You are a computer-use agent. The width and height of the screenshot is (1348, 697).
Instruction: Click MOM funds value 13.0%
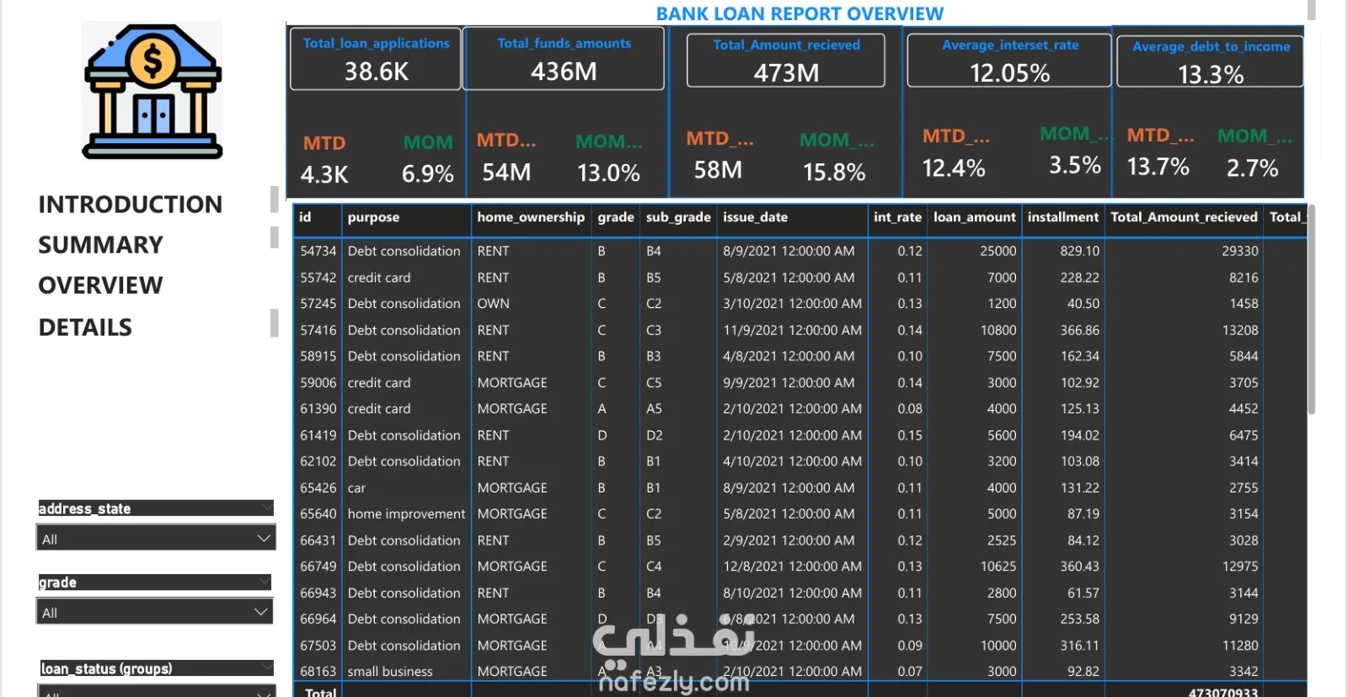click(x=608, y=173)
